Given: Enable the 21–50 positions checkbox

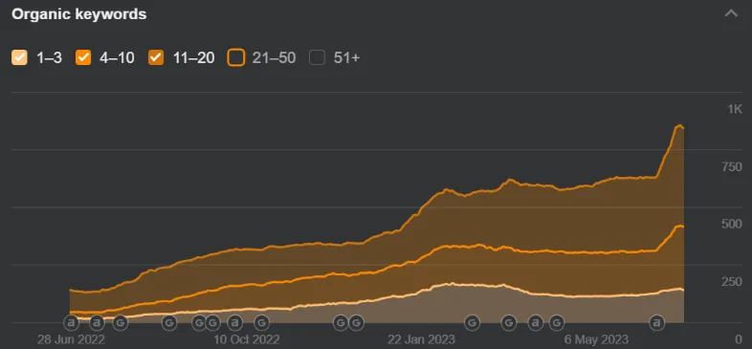Looking at the screenshot, I should pyautogui.click(x=236, y=58).
